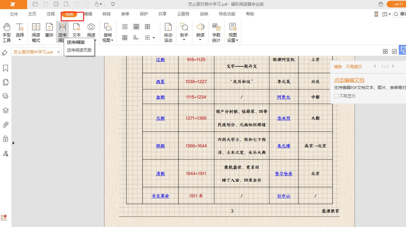Check the 不再显示 checkbox
This screenshot has height=227, width=406.
(x=336, y=96)
